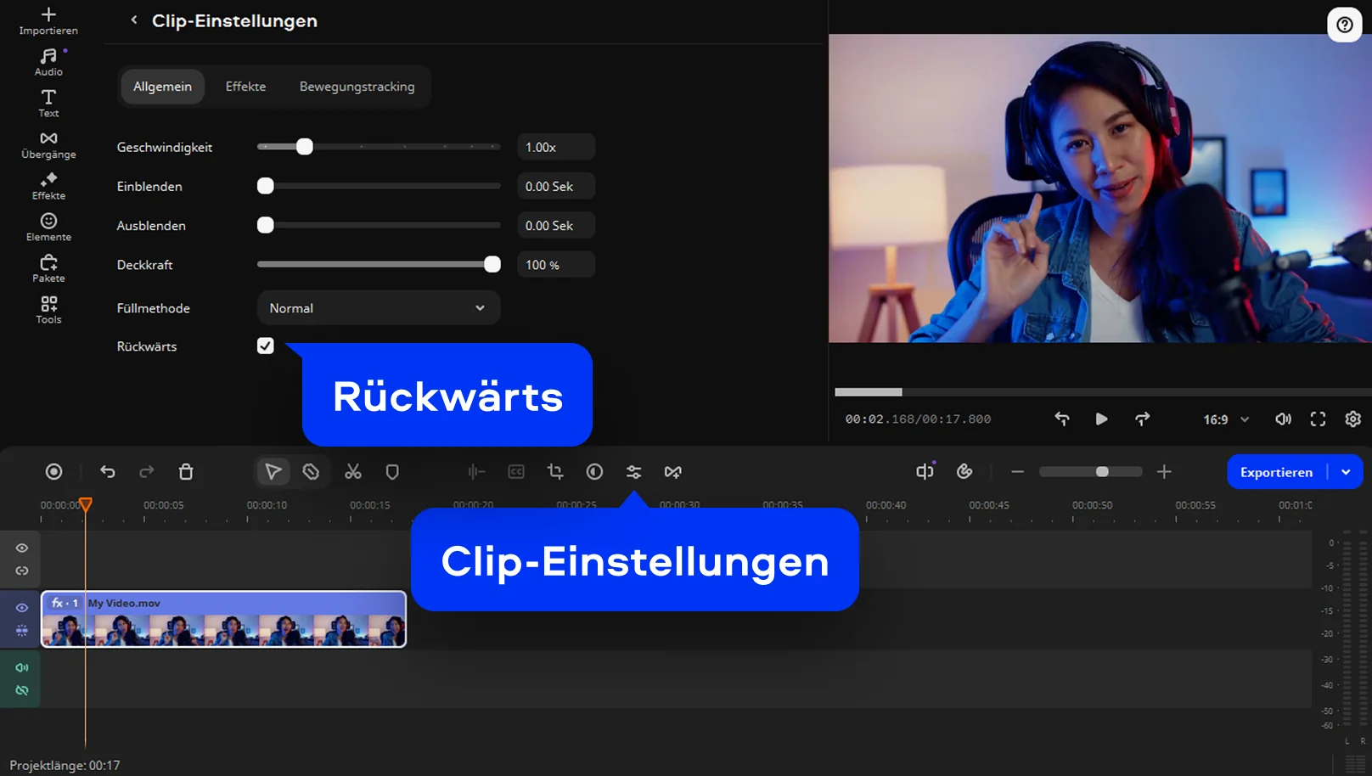Click the Deckkraft opacity slider handle
1372x776 pixels.
click(x=492, y=265)
